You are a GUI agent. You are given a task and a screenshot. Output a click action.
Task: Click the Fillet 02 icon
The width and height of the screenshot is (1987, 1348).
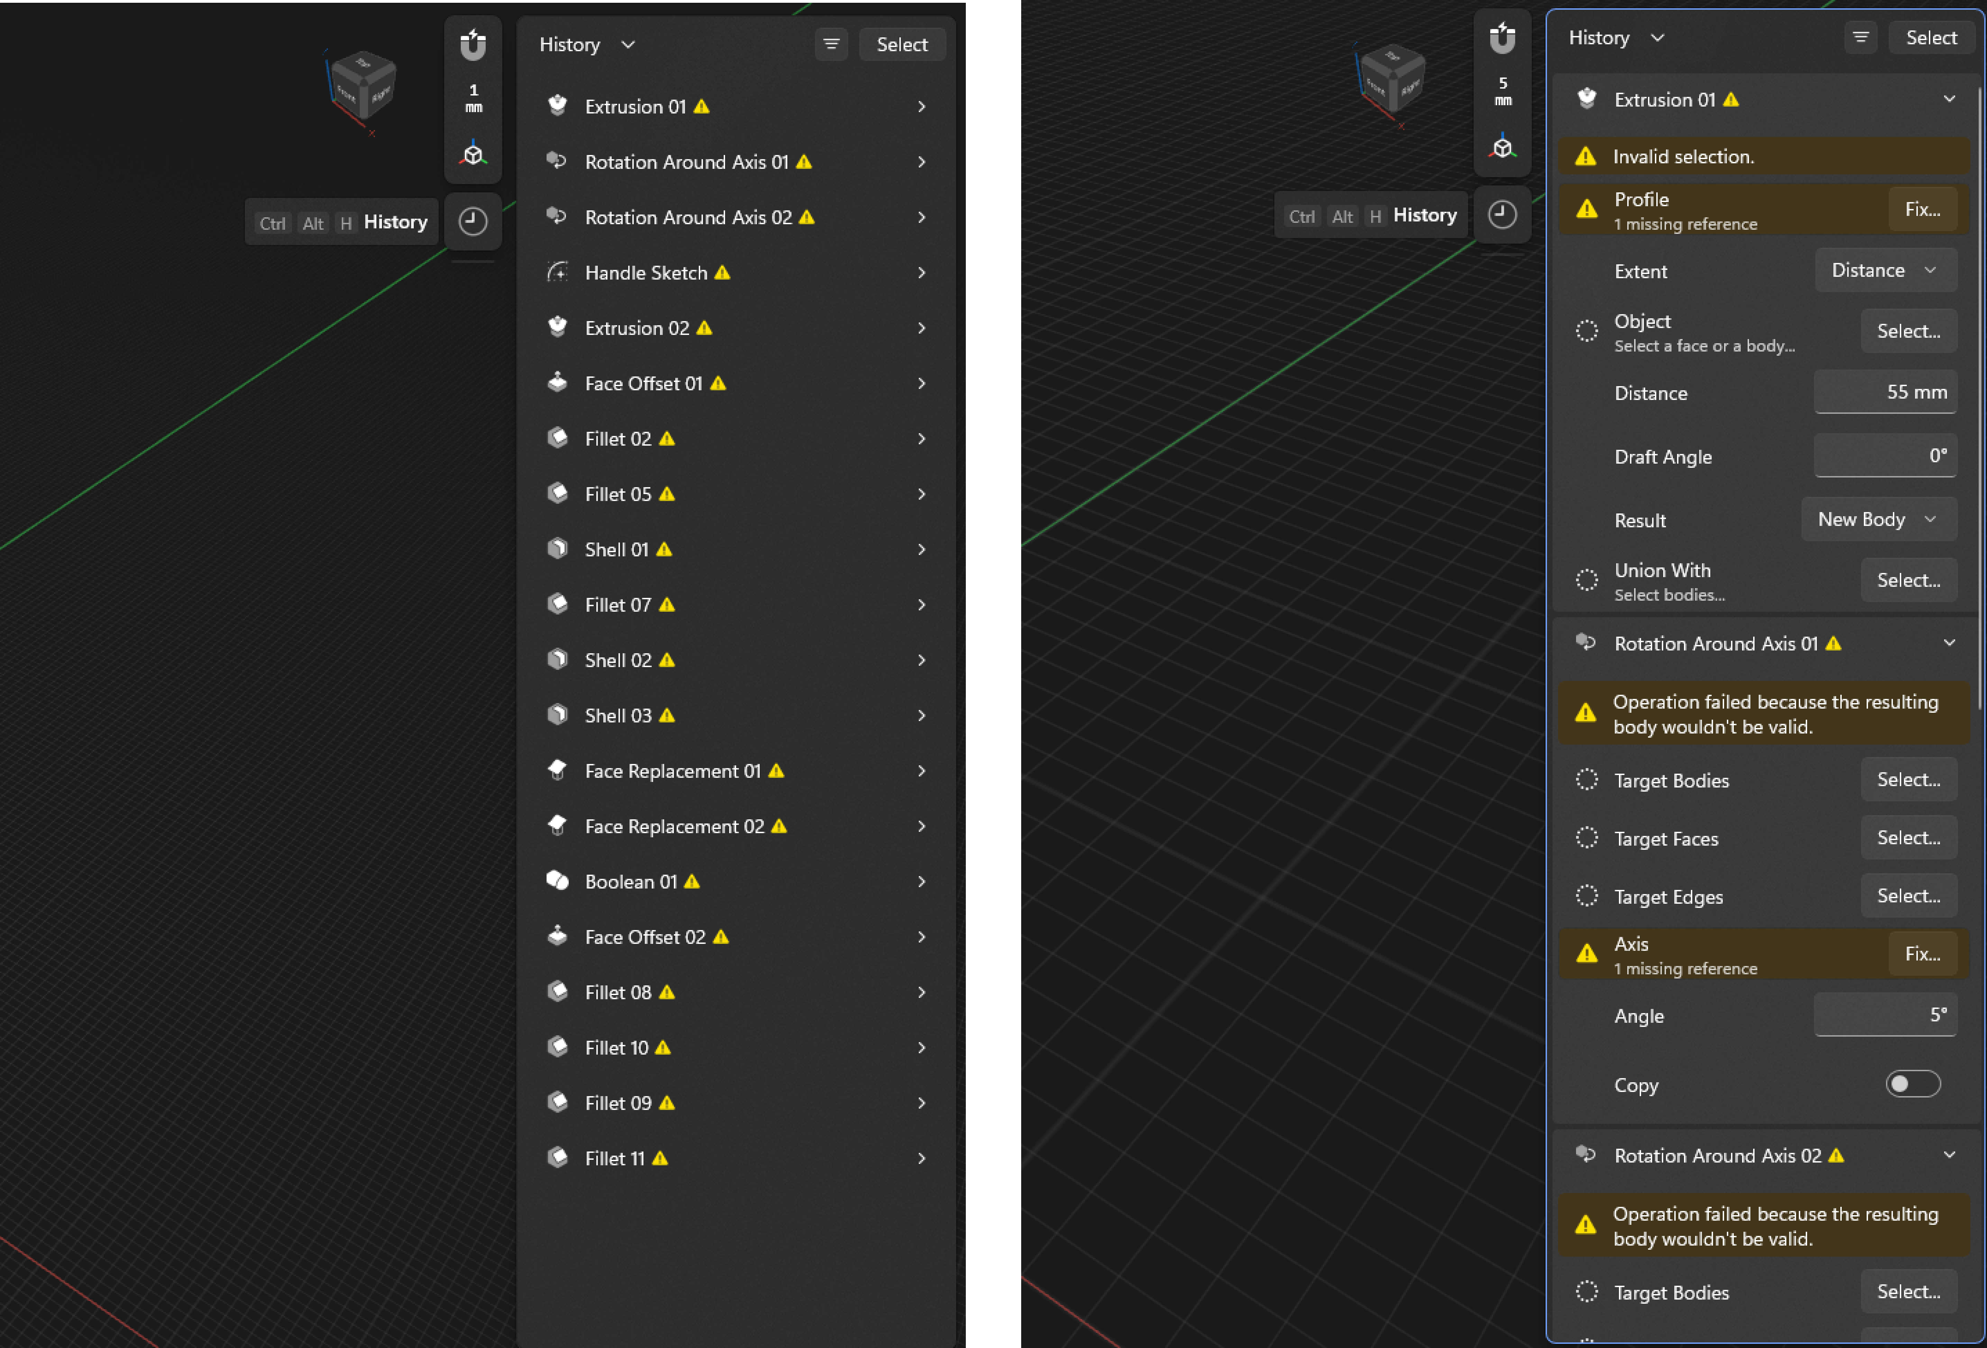557,439
